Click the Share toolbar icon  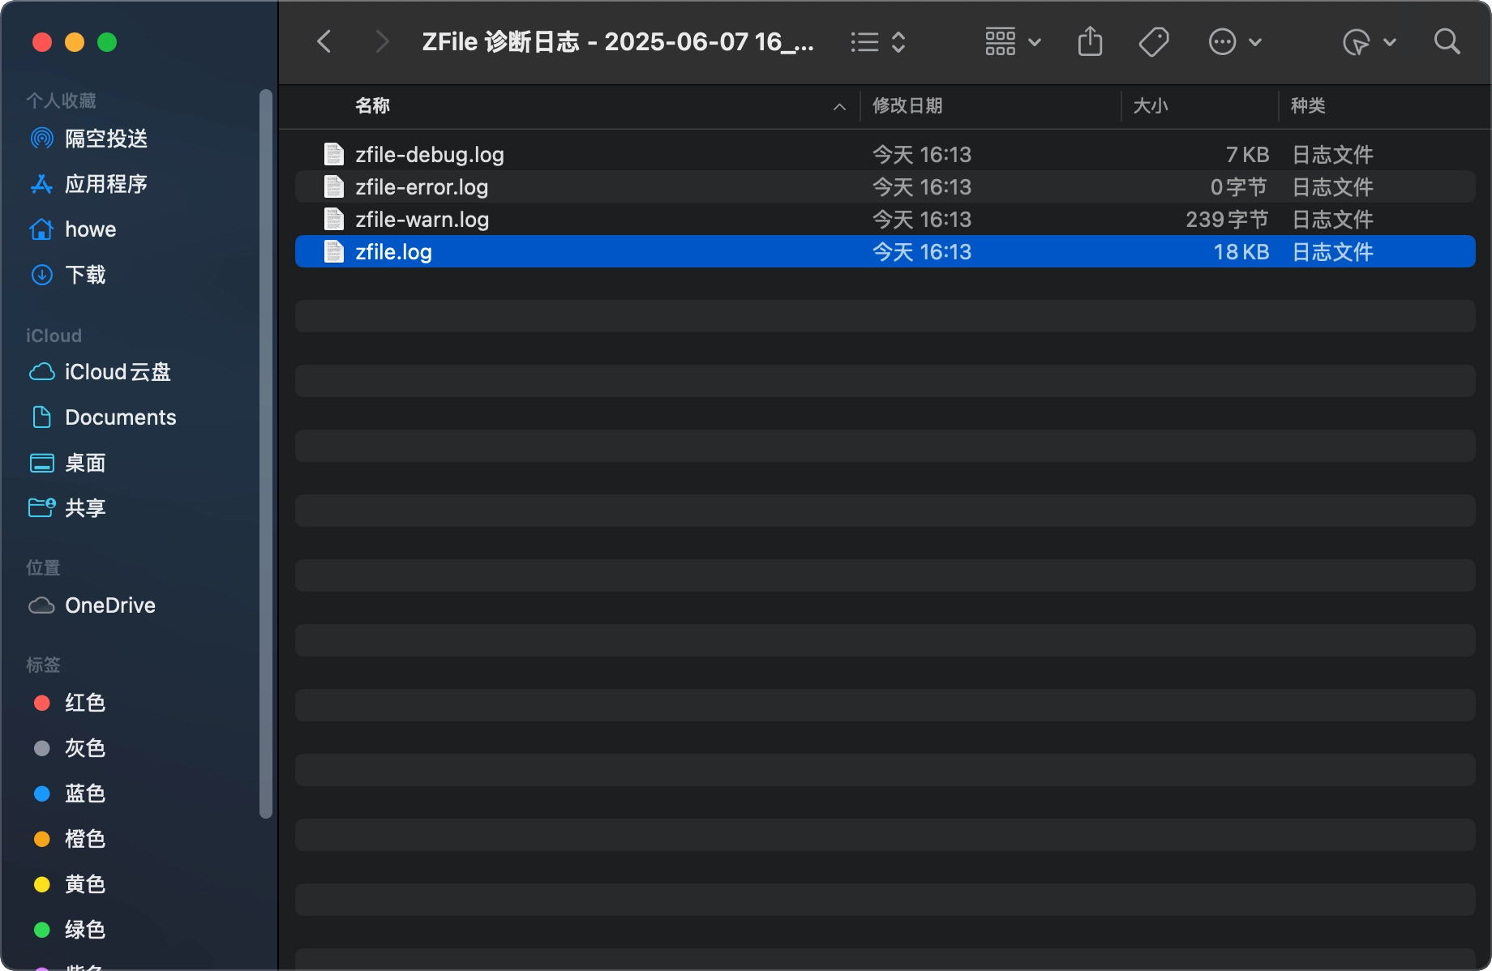(1090, 41)
